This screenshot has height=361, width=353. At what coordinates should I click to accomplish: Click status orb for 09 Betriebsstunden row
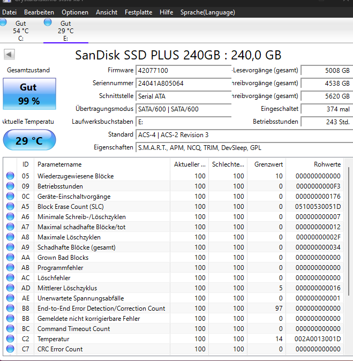(x=10, y=186)
